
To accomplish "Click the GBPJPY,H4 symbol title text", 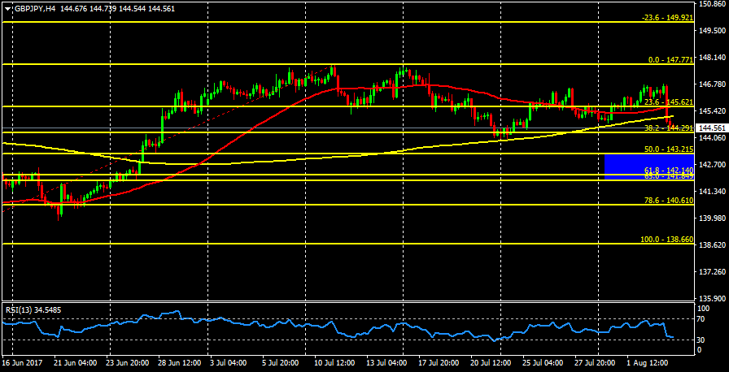I will tap(38, 8).
